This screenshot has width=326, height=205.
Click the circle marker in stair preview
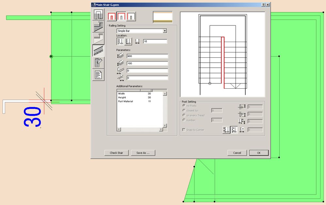pyautogui.click(x=210, y=83)
